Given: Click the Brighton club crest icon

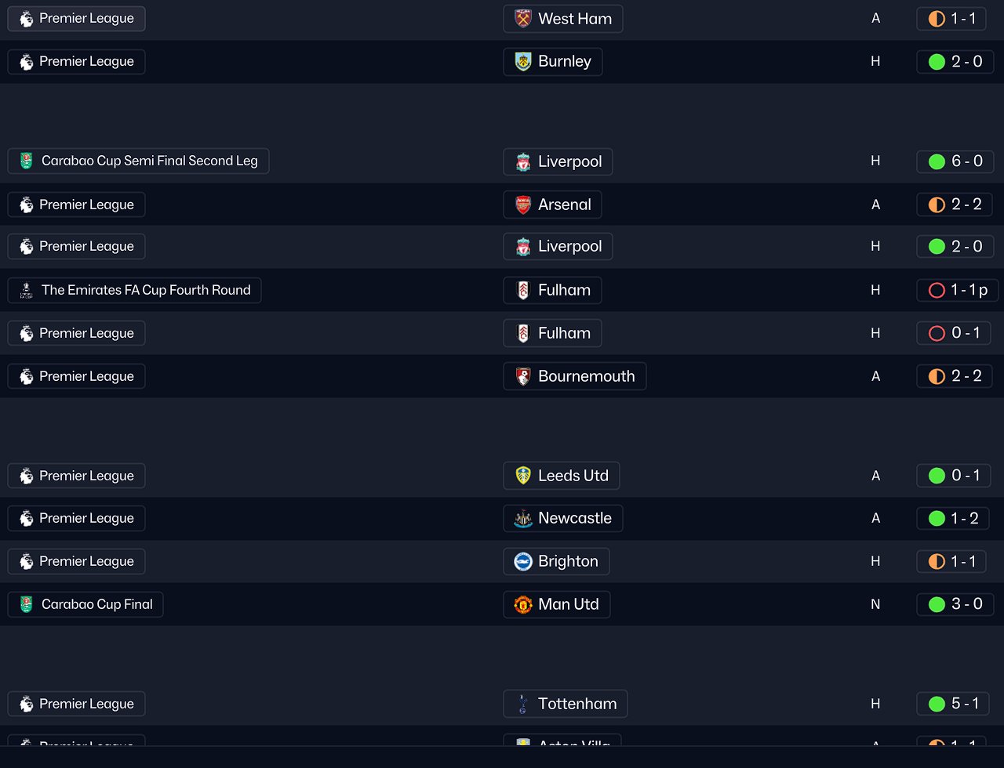Looking at the screenshot, I should pyautogui.click(x=523, y=562).
